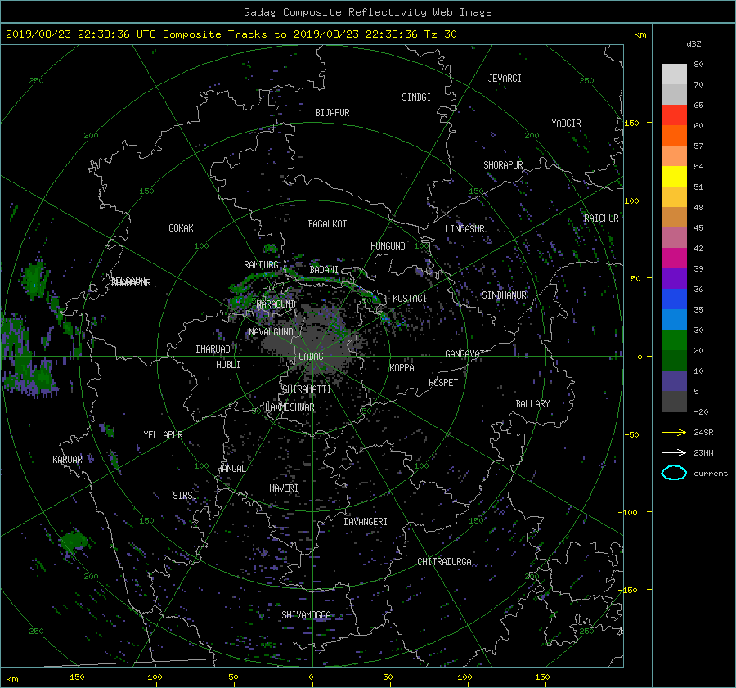
Task: Click the SHORAPUR city label
Action: point(503,165)
